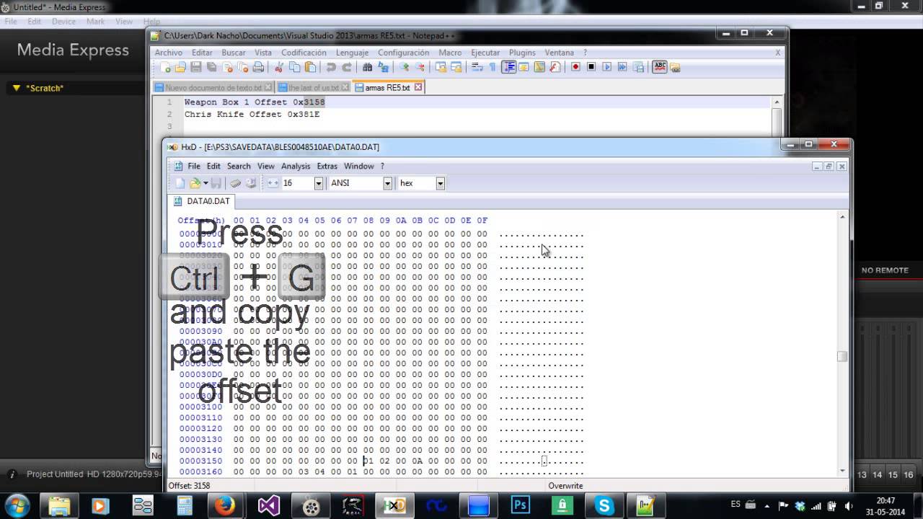Switch to 'the last of us.txt' tab

(x=313, y=87)
